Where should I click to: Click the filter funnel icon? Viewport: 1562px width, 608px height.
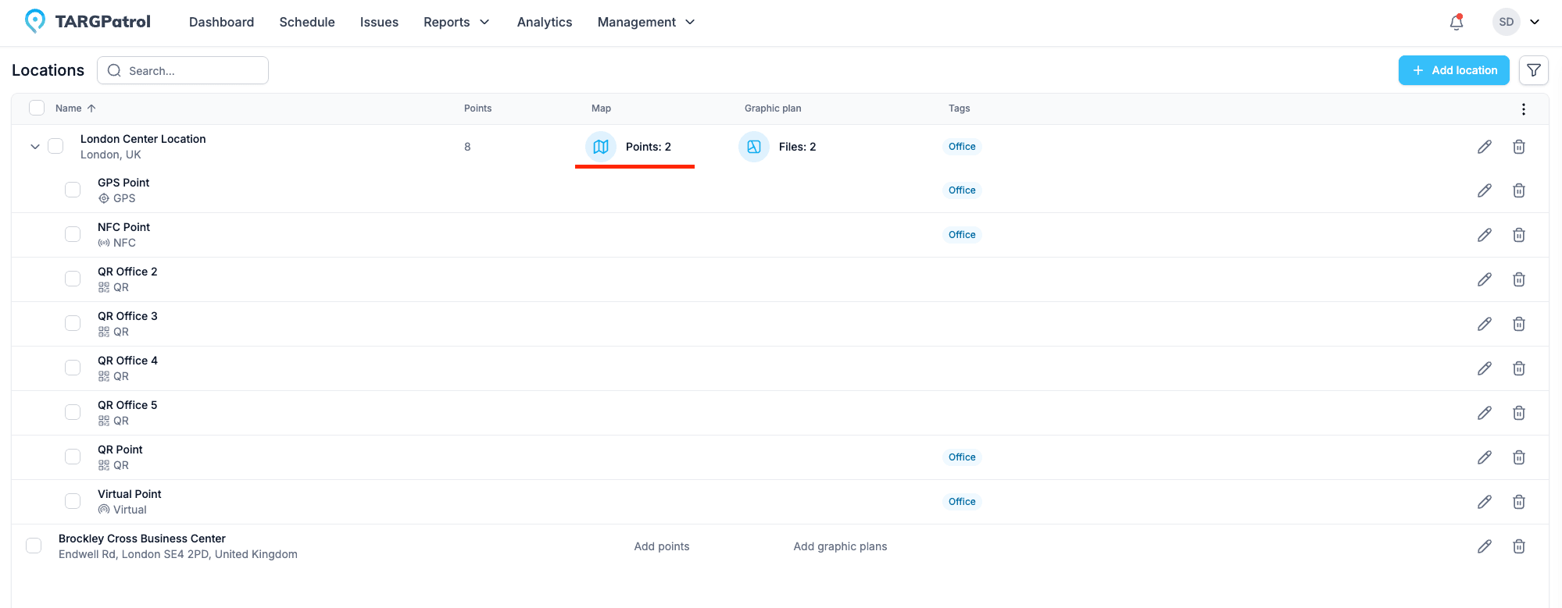1533,70
